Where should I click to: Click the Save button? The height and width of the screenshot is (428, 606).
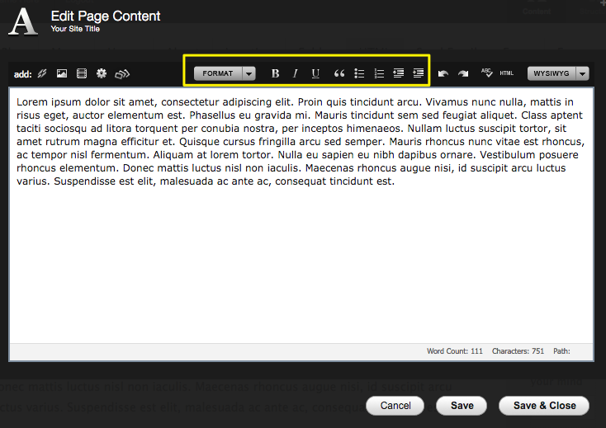(462, 406)
